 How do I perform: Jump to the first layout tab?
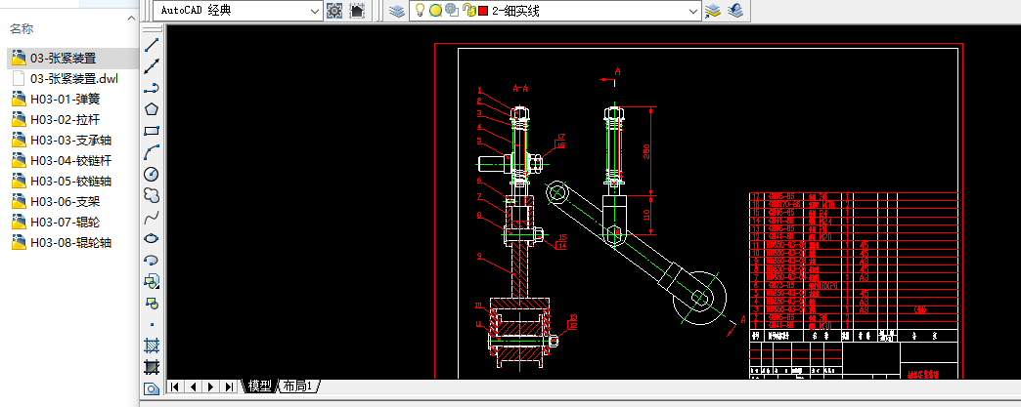click(174, 387)
